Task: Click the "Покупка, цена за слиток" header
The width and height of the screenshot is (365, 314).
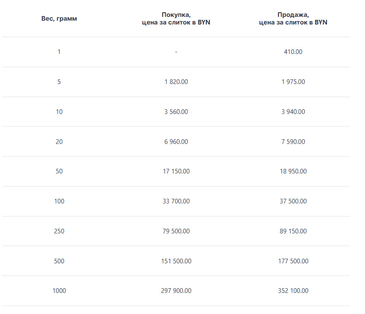Action: tap(176, 19)
